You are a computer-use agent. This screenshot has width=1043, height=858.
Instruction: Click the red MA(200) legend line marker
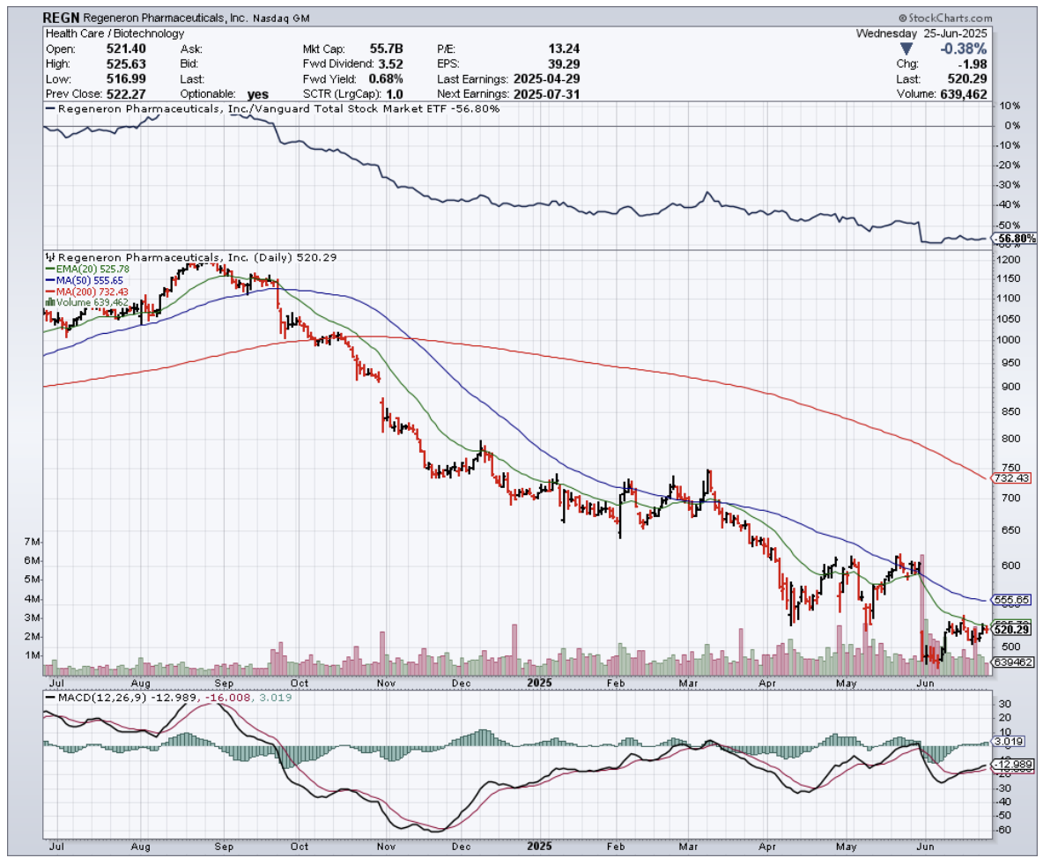[x=48, y=292]
